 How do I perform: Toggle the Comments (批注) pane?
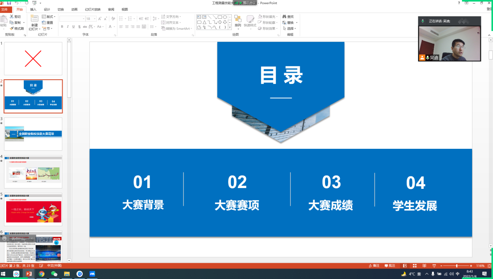390,266
